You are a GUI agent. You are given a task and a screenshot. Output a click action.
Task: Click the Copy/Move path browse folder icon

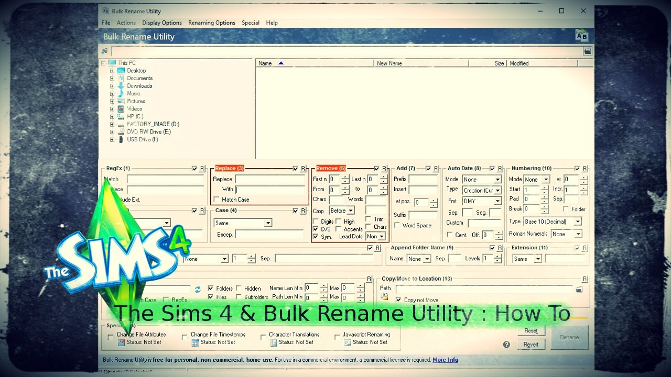pyautogui.click(x=579, y=289)
